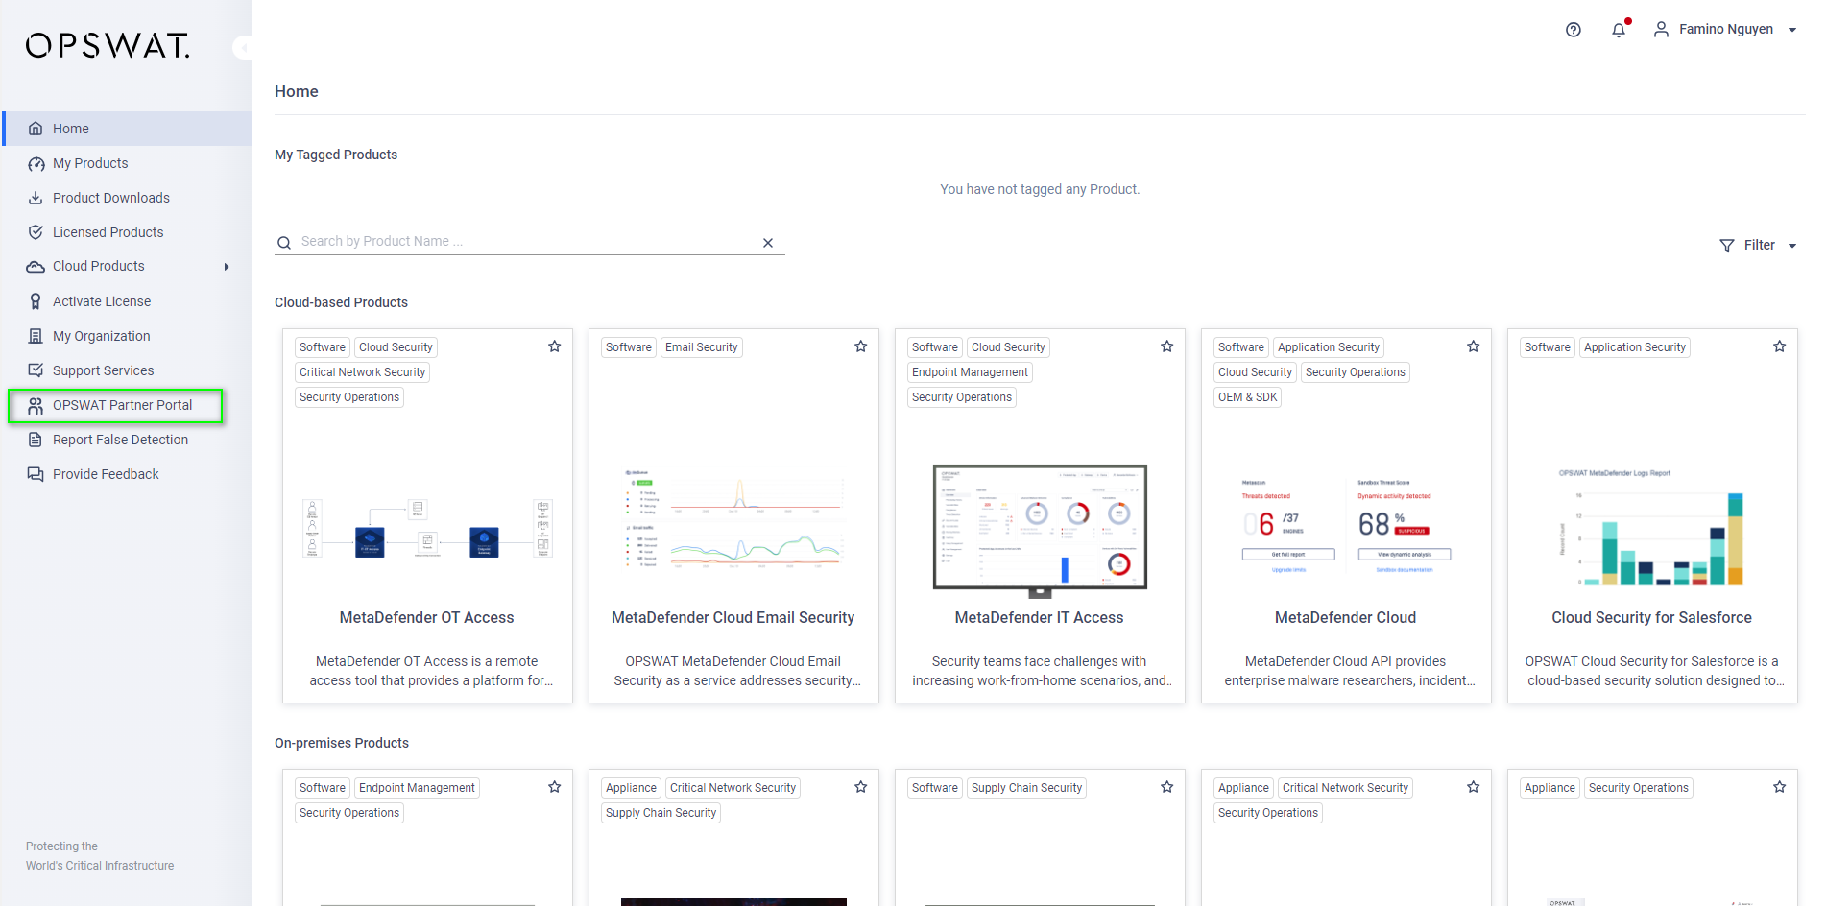
Task: Go to Home in the sidebar
Action: pyautogui.click(x=127, y=129)
